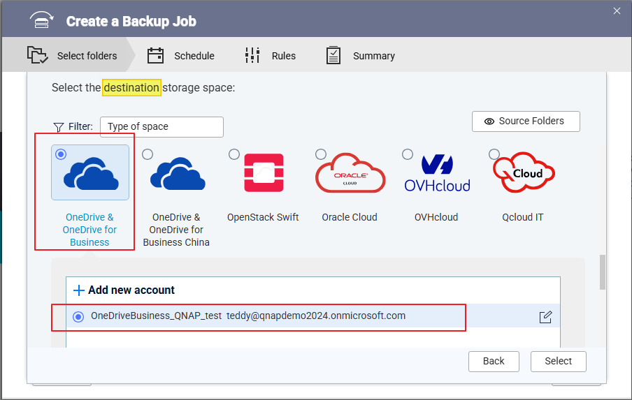632x400 pixels.
Task: Select the Oracle Cloud radio button
Action: click(321, 154)
